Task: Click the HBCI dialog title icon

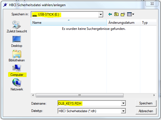Action: click(5, 5)
